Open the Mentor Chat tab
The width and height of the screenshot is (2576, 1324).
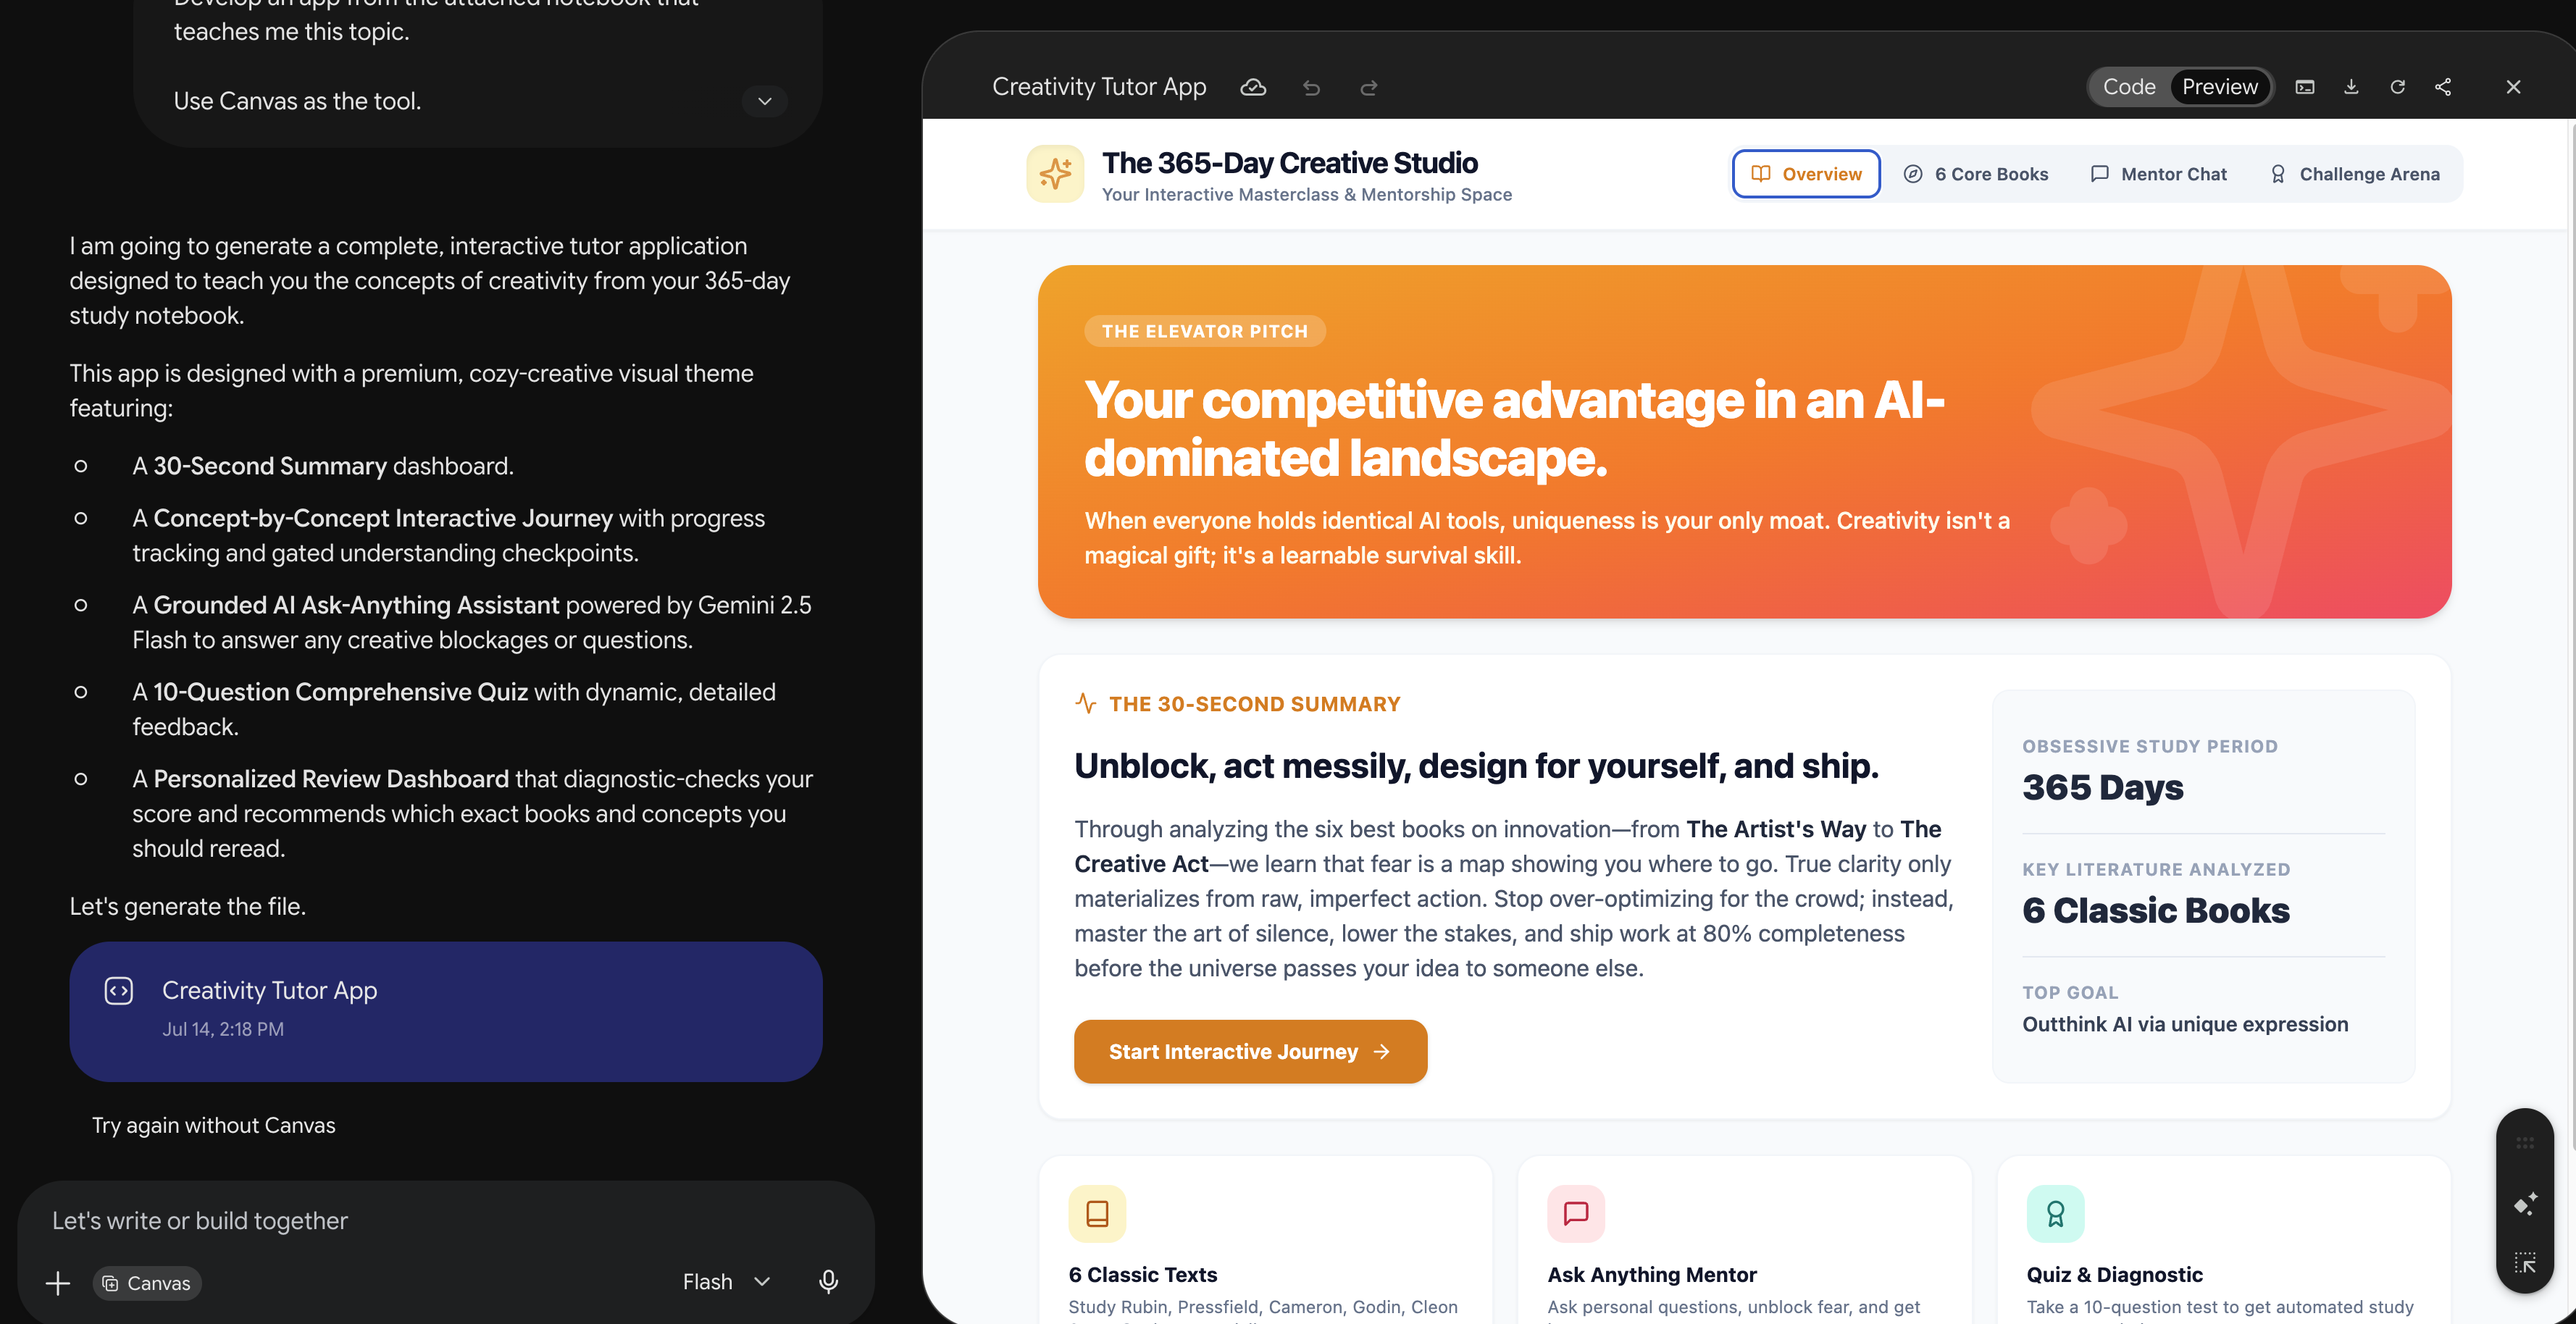[x=2159, y=174]
